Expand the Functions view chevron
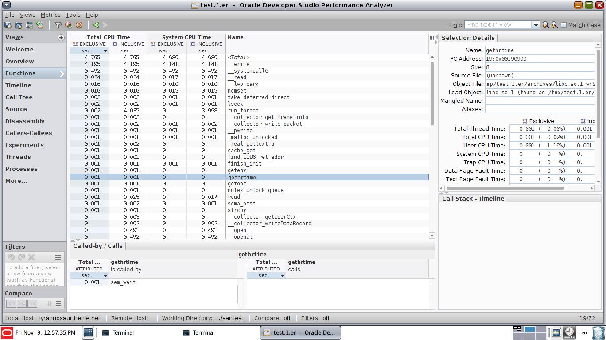 (x=62, y=74)
